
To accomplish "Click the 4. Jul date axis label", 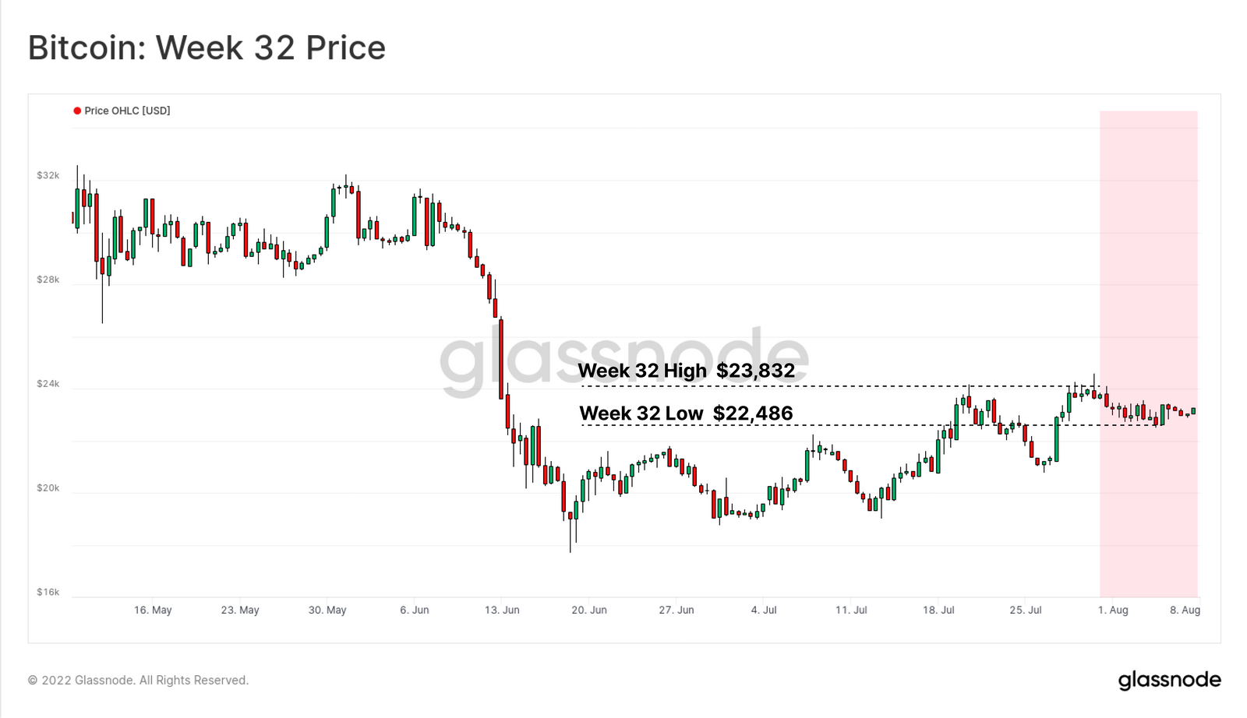I will pyautogui.click(x=764, y=610).
